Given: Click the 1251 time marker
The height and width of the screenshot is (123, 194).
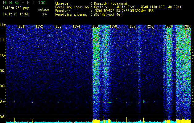Looking at the screenshot, I should (21, 26).
